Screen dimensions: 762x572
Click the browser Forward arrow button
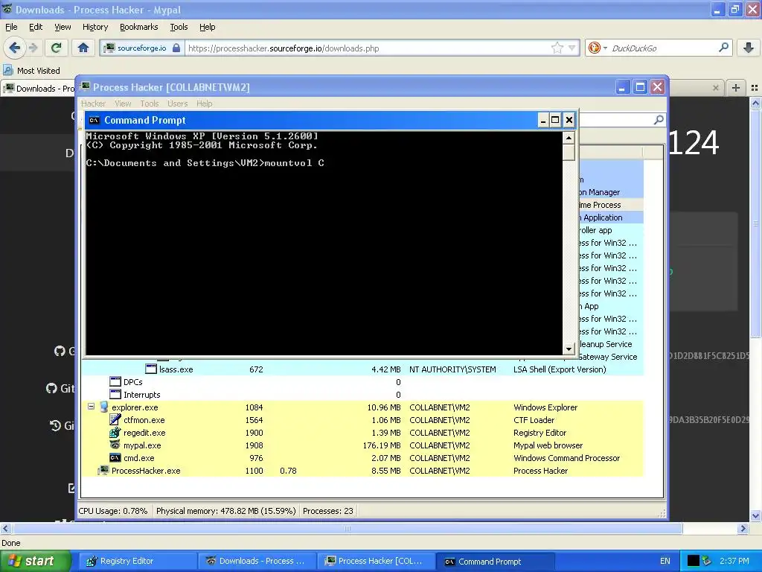(33, 48)
